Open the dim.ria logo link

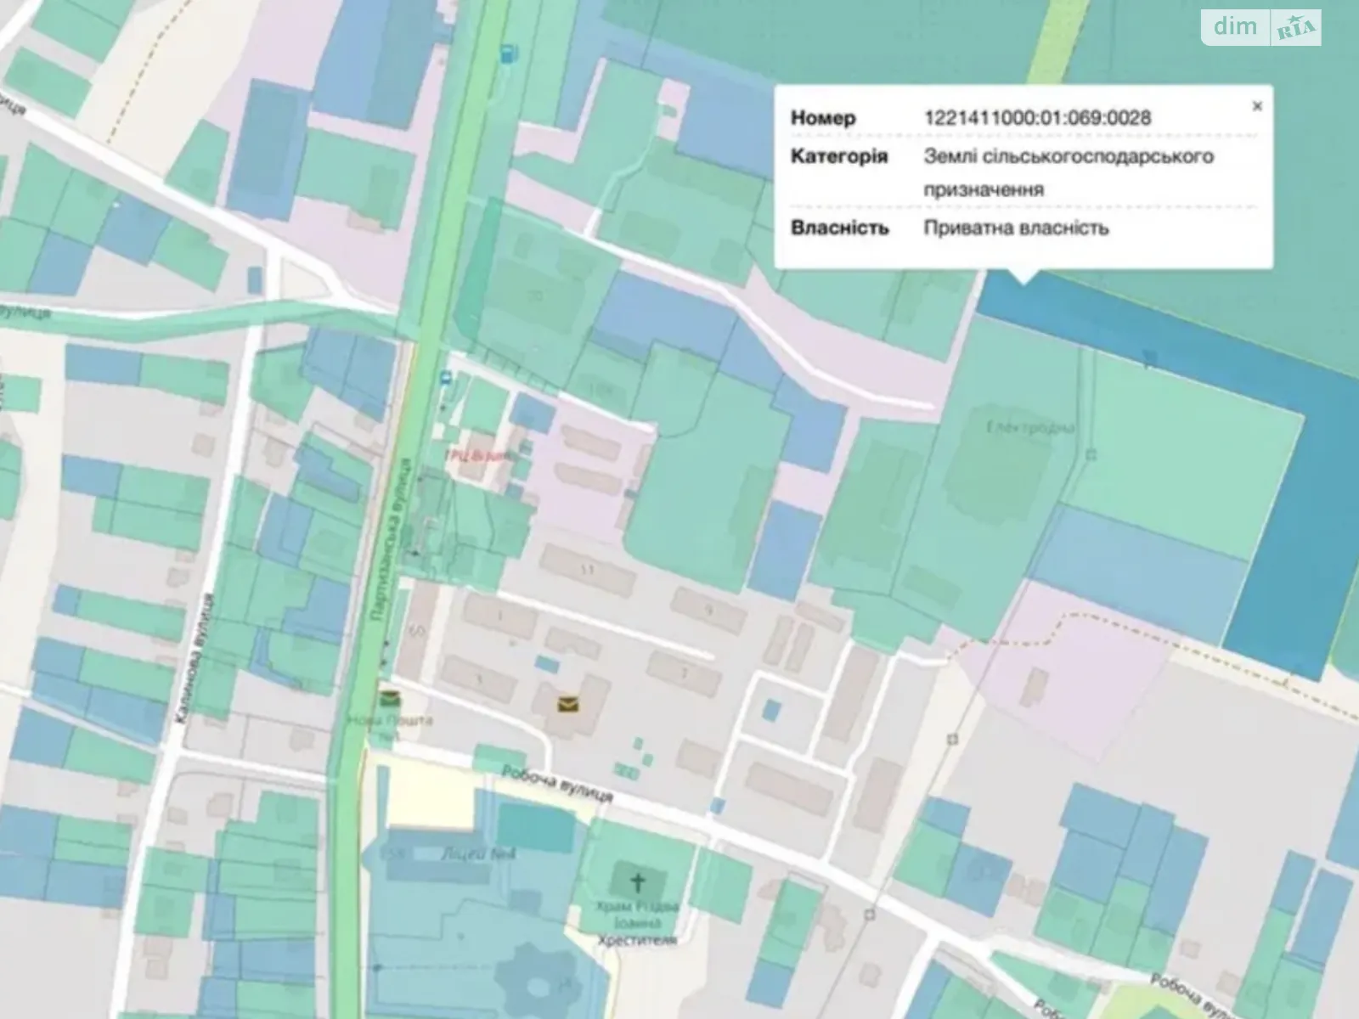[1261, 27]
